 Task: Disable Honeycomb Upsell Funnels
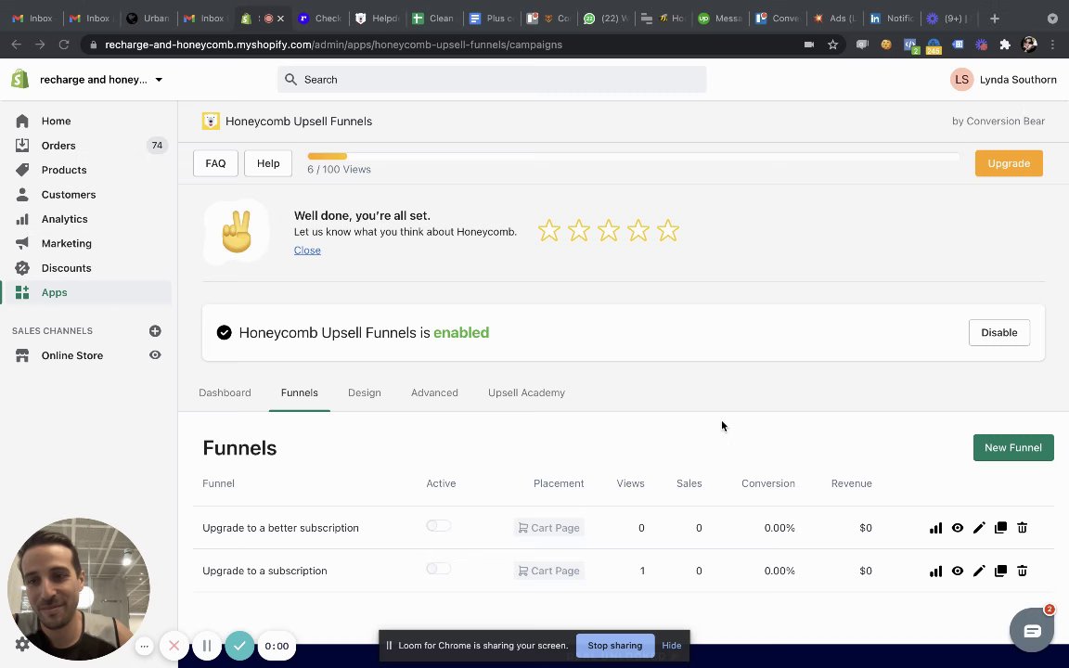point(998,333)
